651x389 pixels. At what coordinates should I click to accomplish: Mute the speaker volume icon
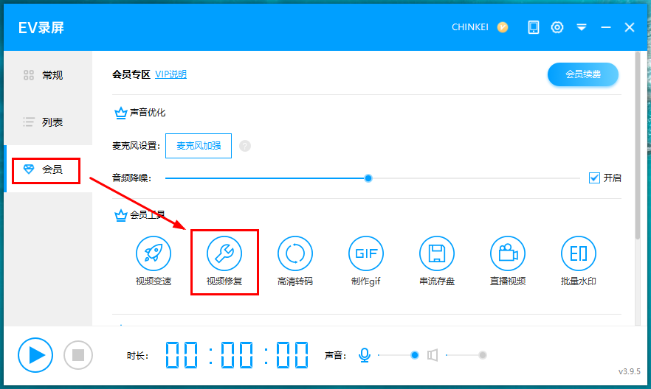click(433, 355)
